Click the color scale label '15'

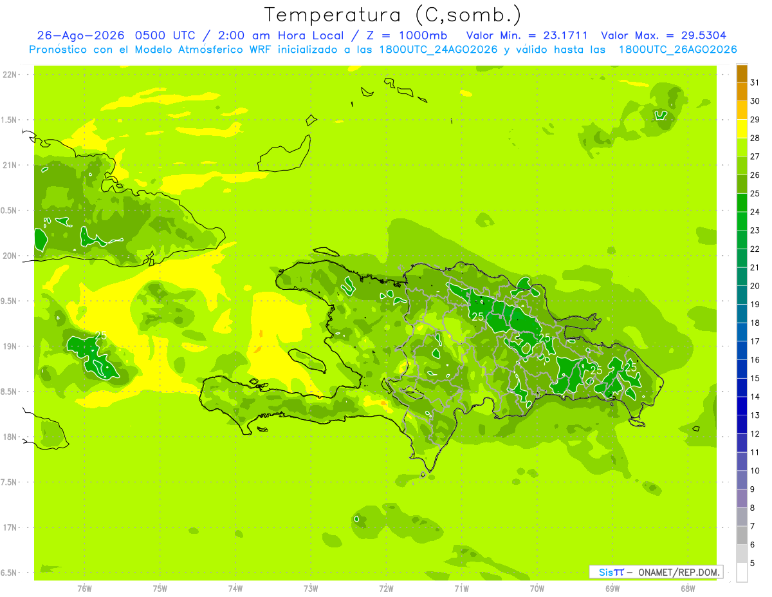click(755, 379)
